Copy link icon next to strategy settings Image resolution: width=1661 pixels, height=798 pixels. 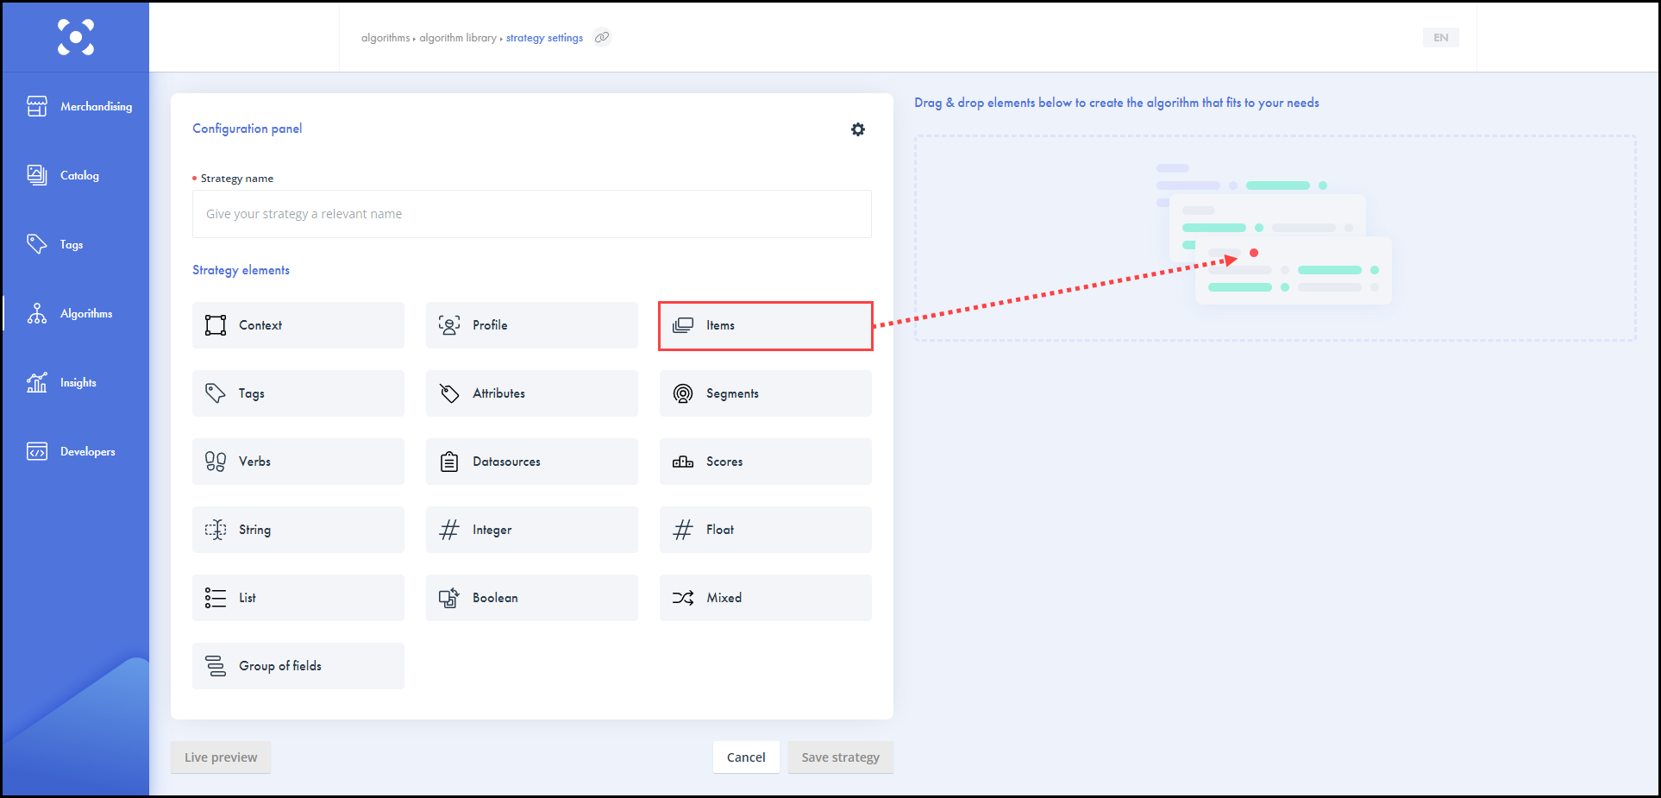(x=602, y=37)
